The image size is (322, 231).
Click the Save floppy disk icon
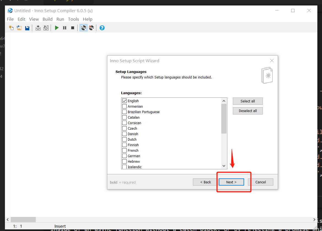27,28
